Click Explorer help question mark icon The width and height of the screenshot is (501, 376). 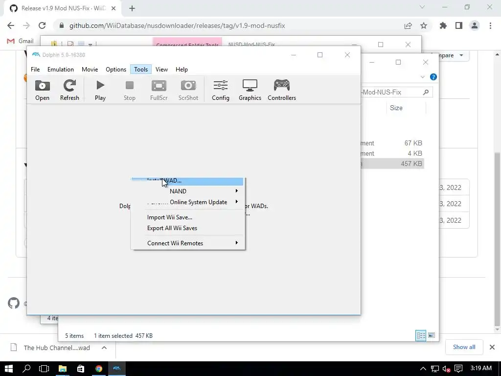[x=433, y=77]
